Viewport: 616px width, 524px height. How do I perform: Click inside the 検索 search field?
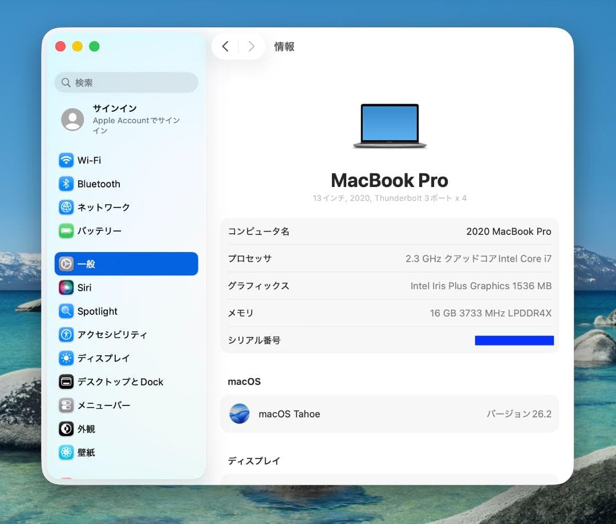click(x=126, y=83)
